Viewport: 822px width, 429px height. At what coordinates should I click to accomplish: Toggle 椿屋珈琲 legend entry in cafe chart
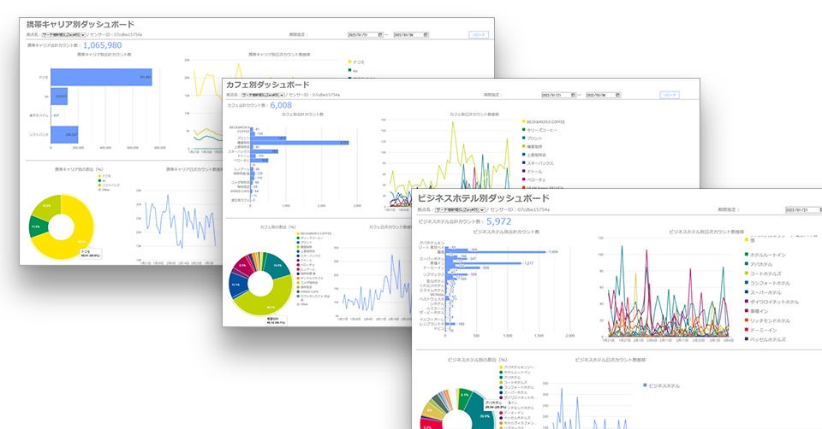pos(532,147)
